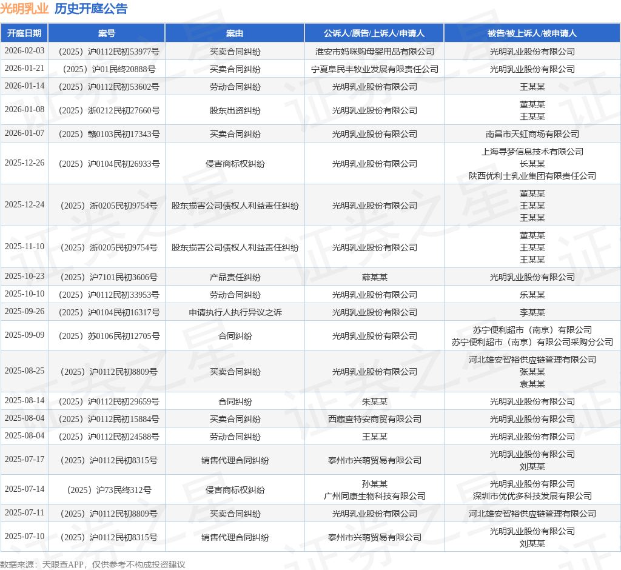Screen dimensions: 621x570
Task: Click plaintiff 西藏查特安商贸有限公司
Action: [x=374, y=418]
